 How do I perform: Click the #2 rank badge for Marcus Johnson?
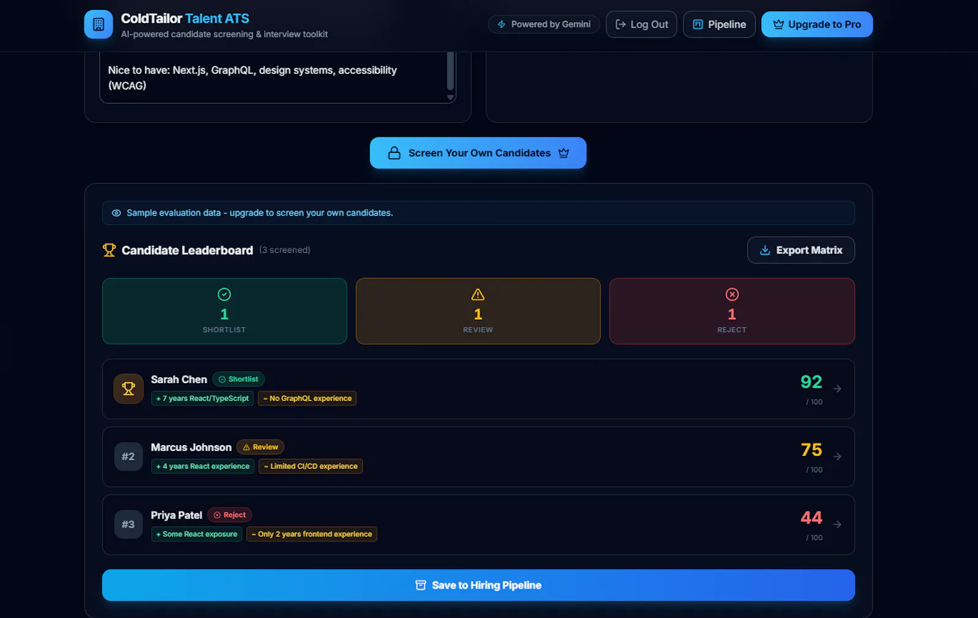coord(128,457)
